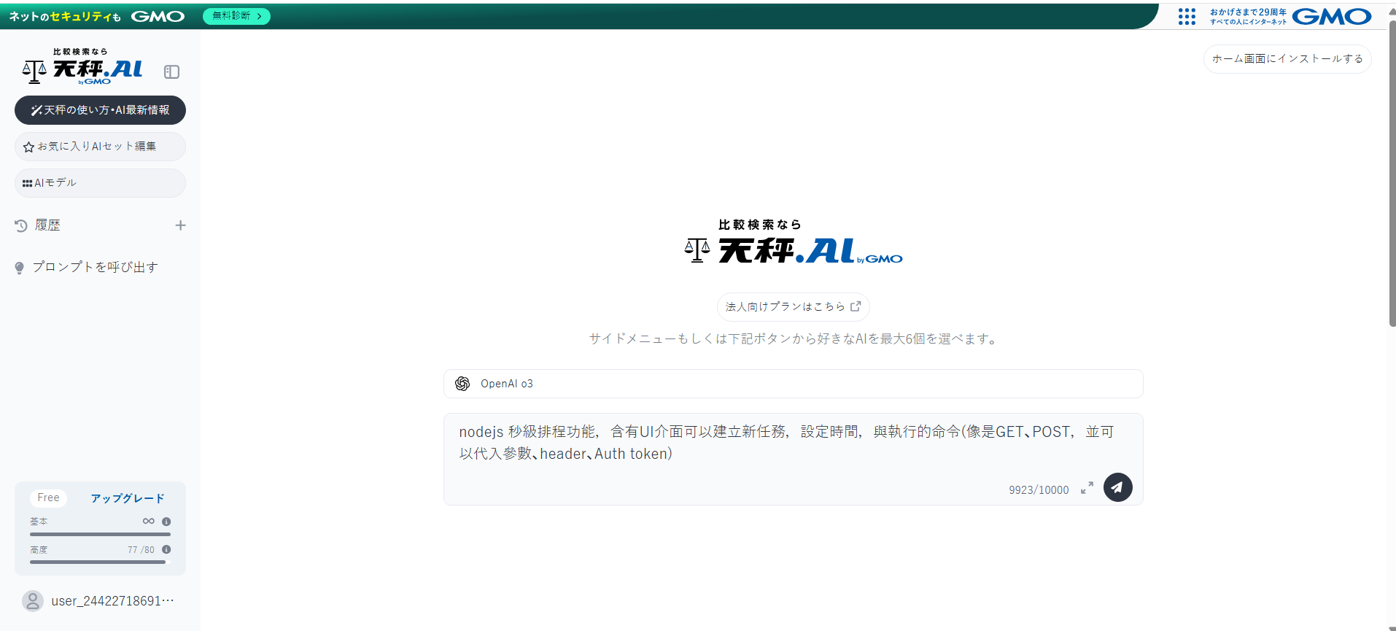This screenshot has height=631, width=1396.
Task: Click inside the prompt text area
Action: (x=794, y=443)
